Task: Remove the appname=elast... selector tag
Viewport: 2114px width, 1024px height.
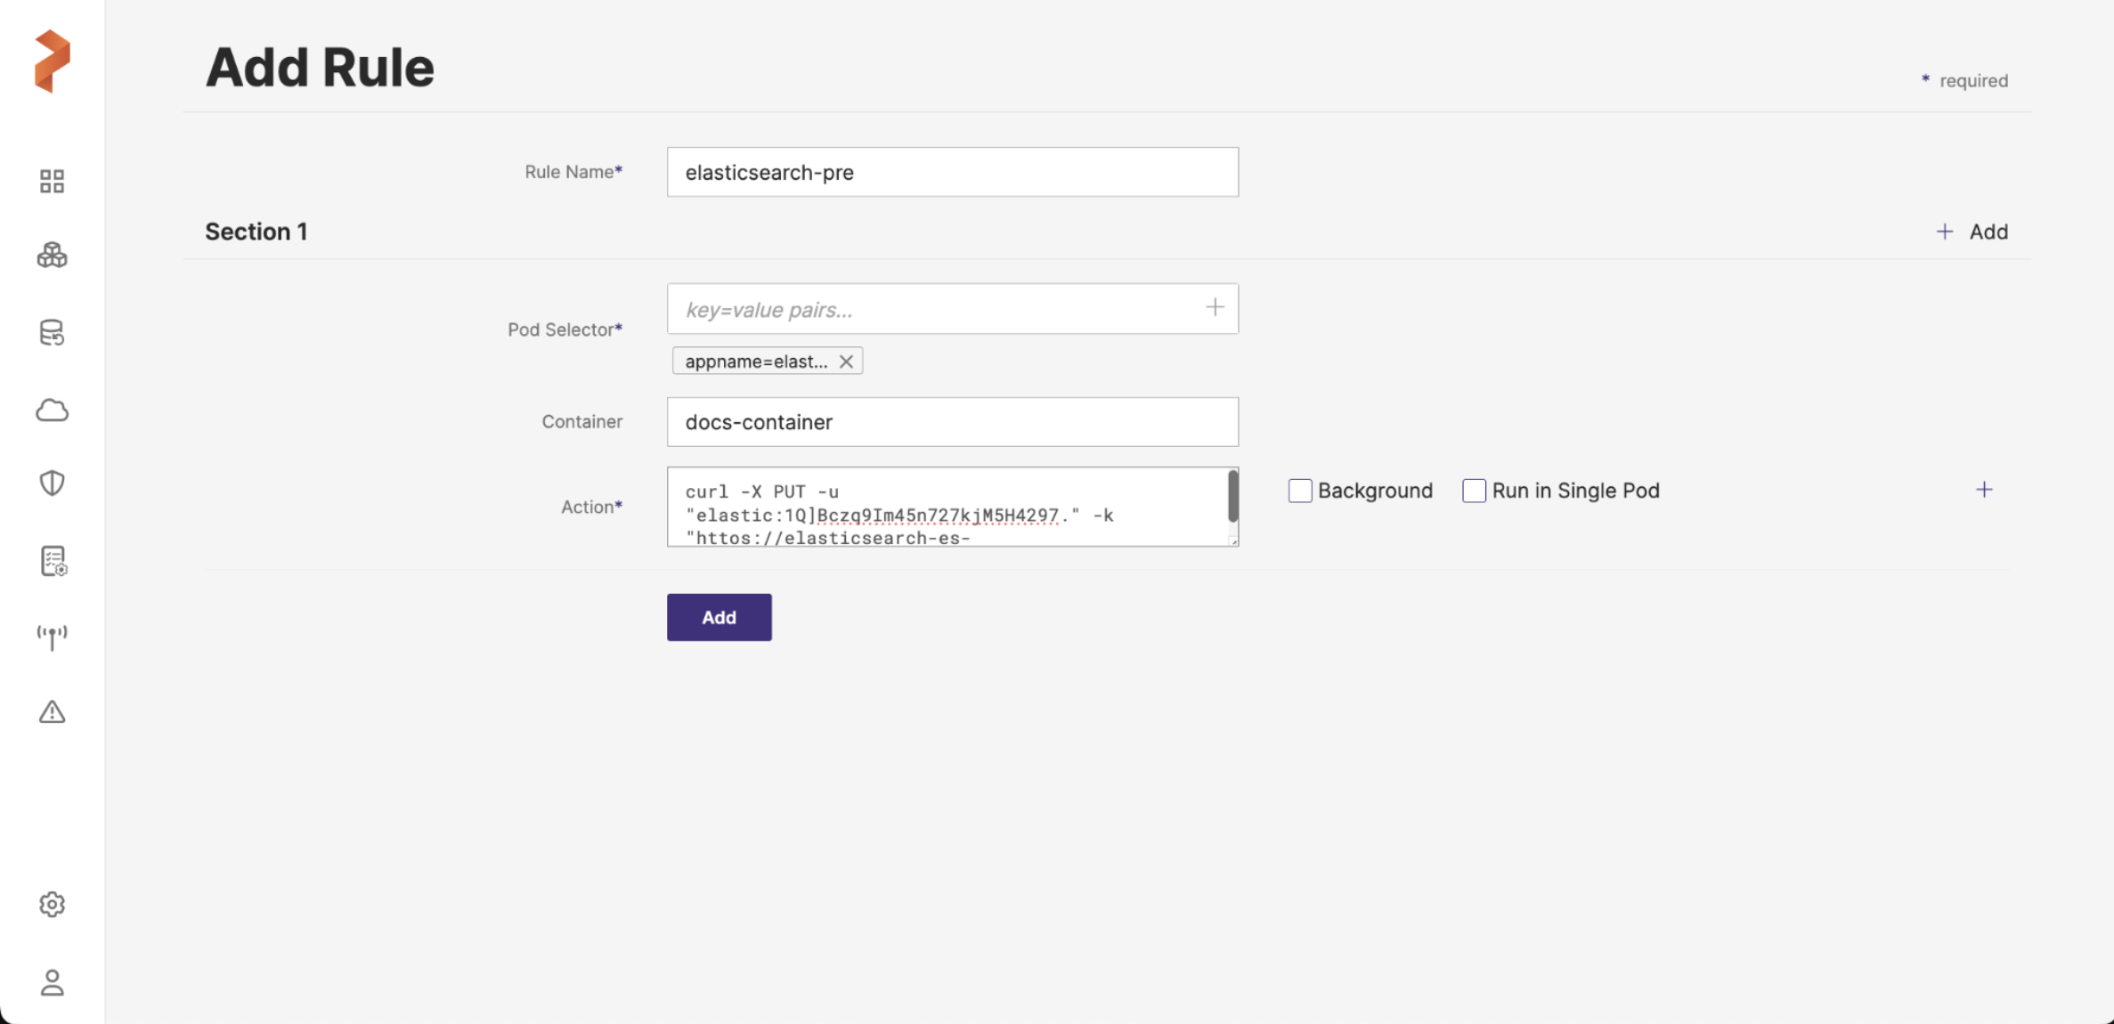Action: coord(846,362)
